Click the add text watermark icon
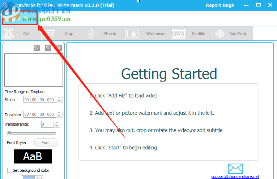 point(37,48)
